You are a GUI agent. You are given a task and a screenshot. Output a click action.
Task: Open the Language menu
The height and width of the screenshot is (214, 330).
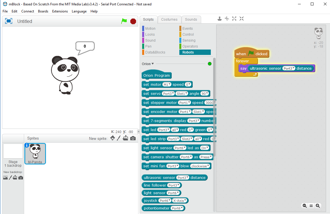point(79,11)
